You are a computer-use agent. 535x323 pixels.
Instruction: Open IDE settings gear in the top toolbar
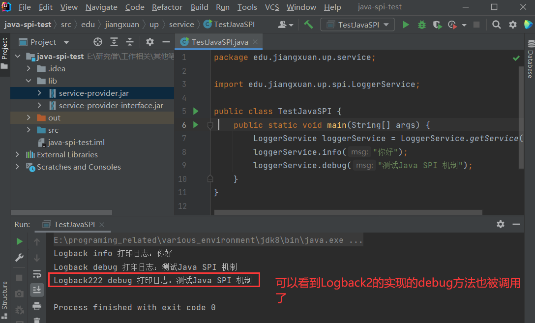(x=512, y=25)
